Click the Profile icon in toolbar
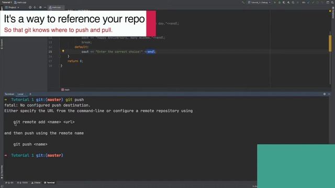Image resolution: width=335 pixels, height=188 pixels. click(288, 2)
